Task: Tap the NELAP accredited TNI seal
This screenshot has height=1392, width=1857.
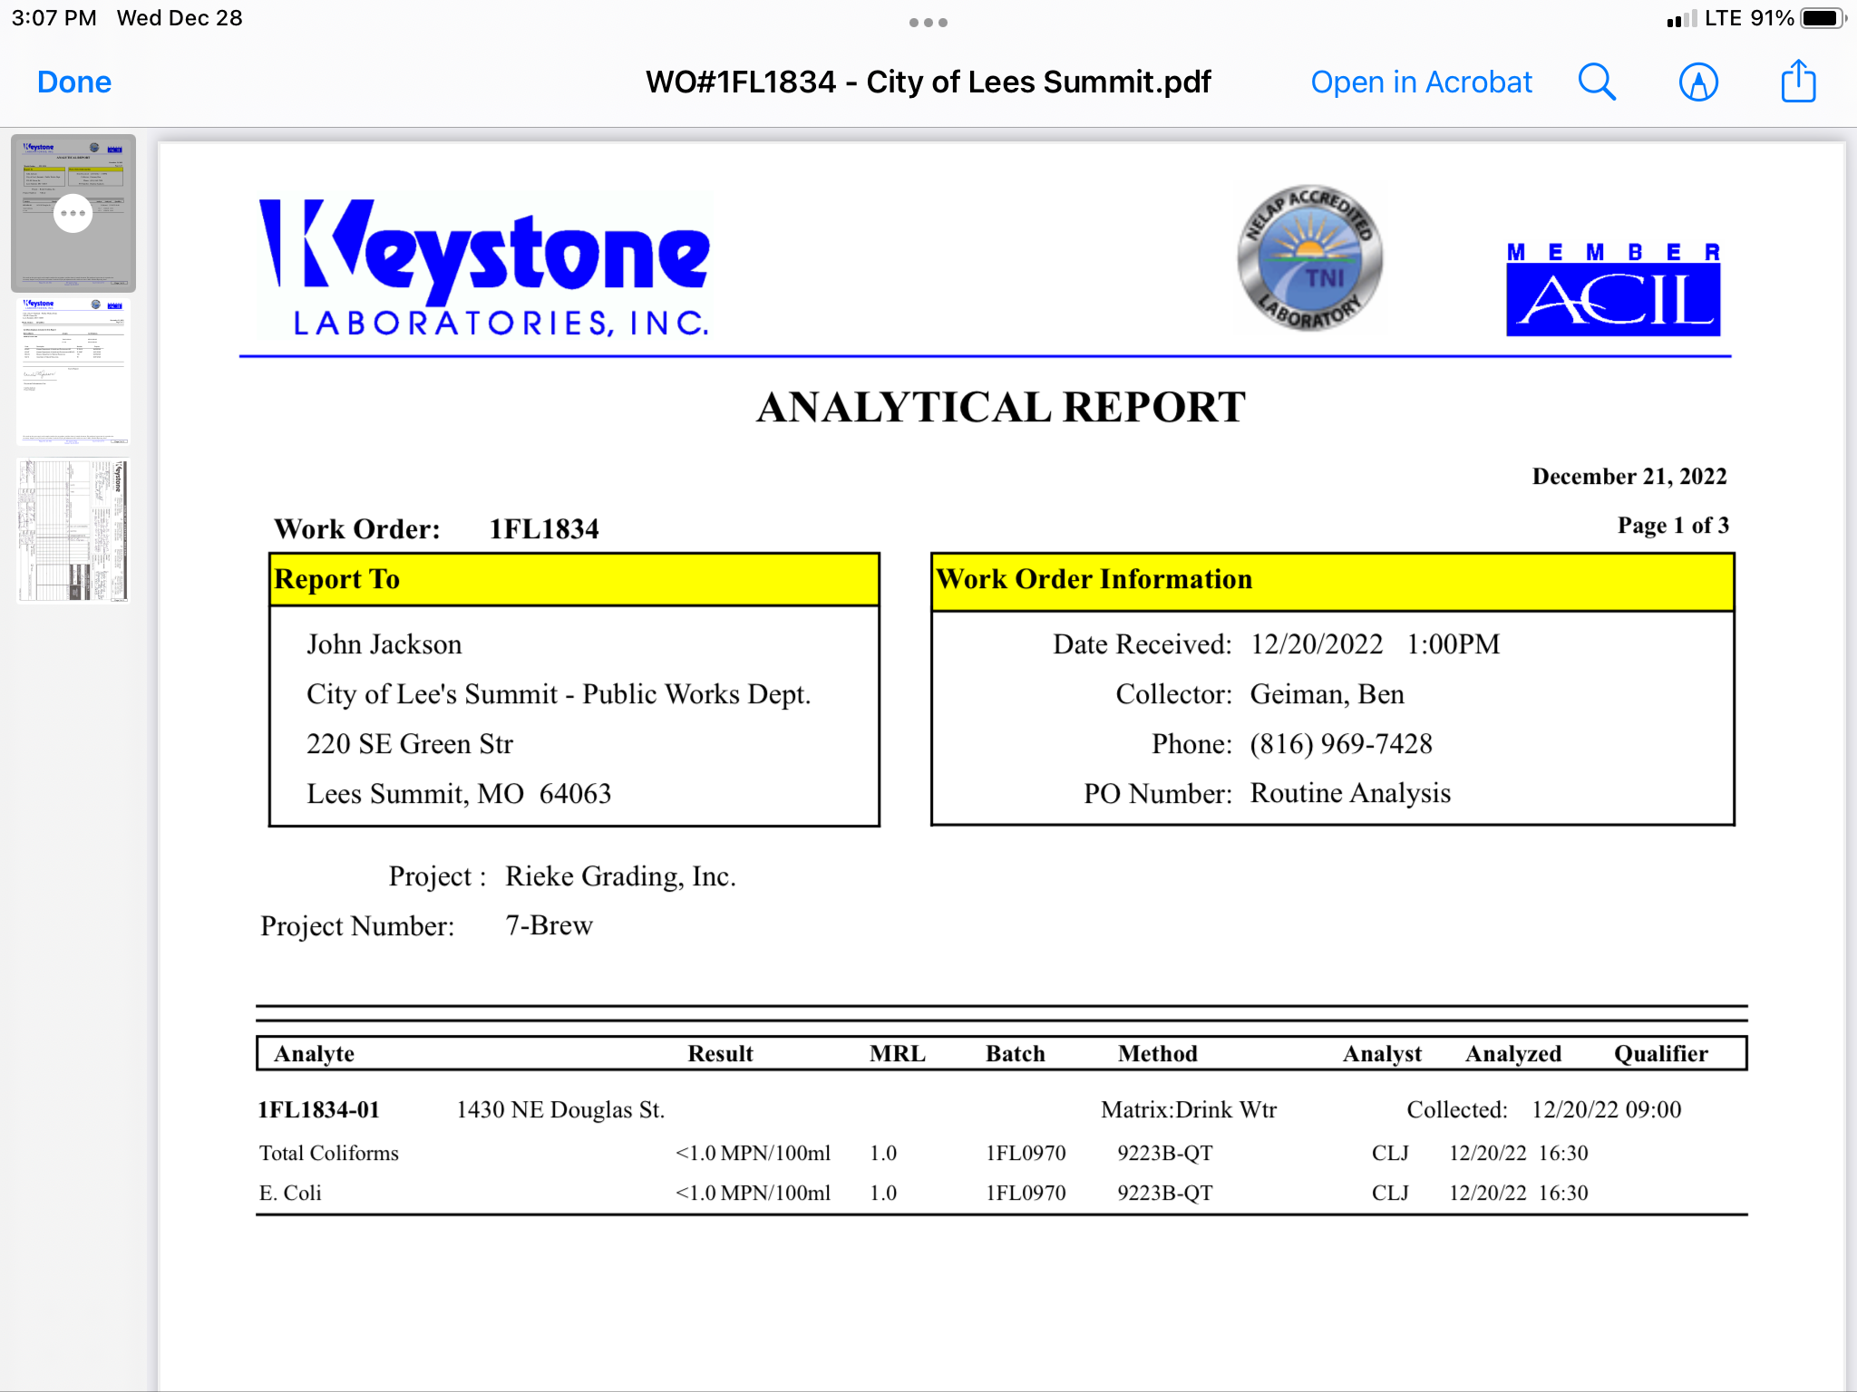Action: (1309, 258)
